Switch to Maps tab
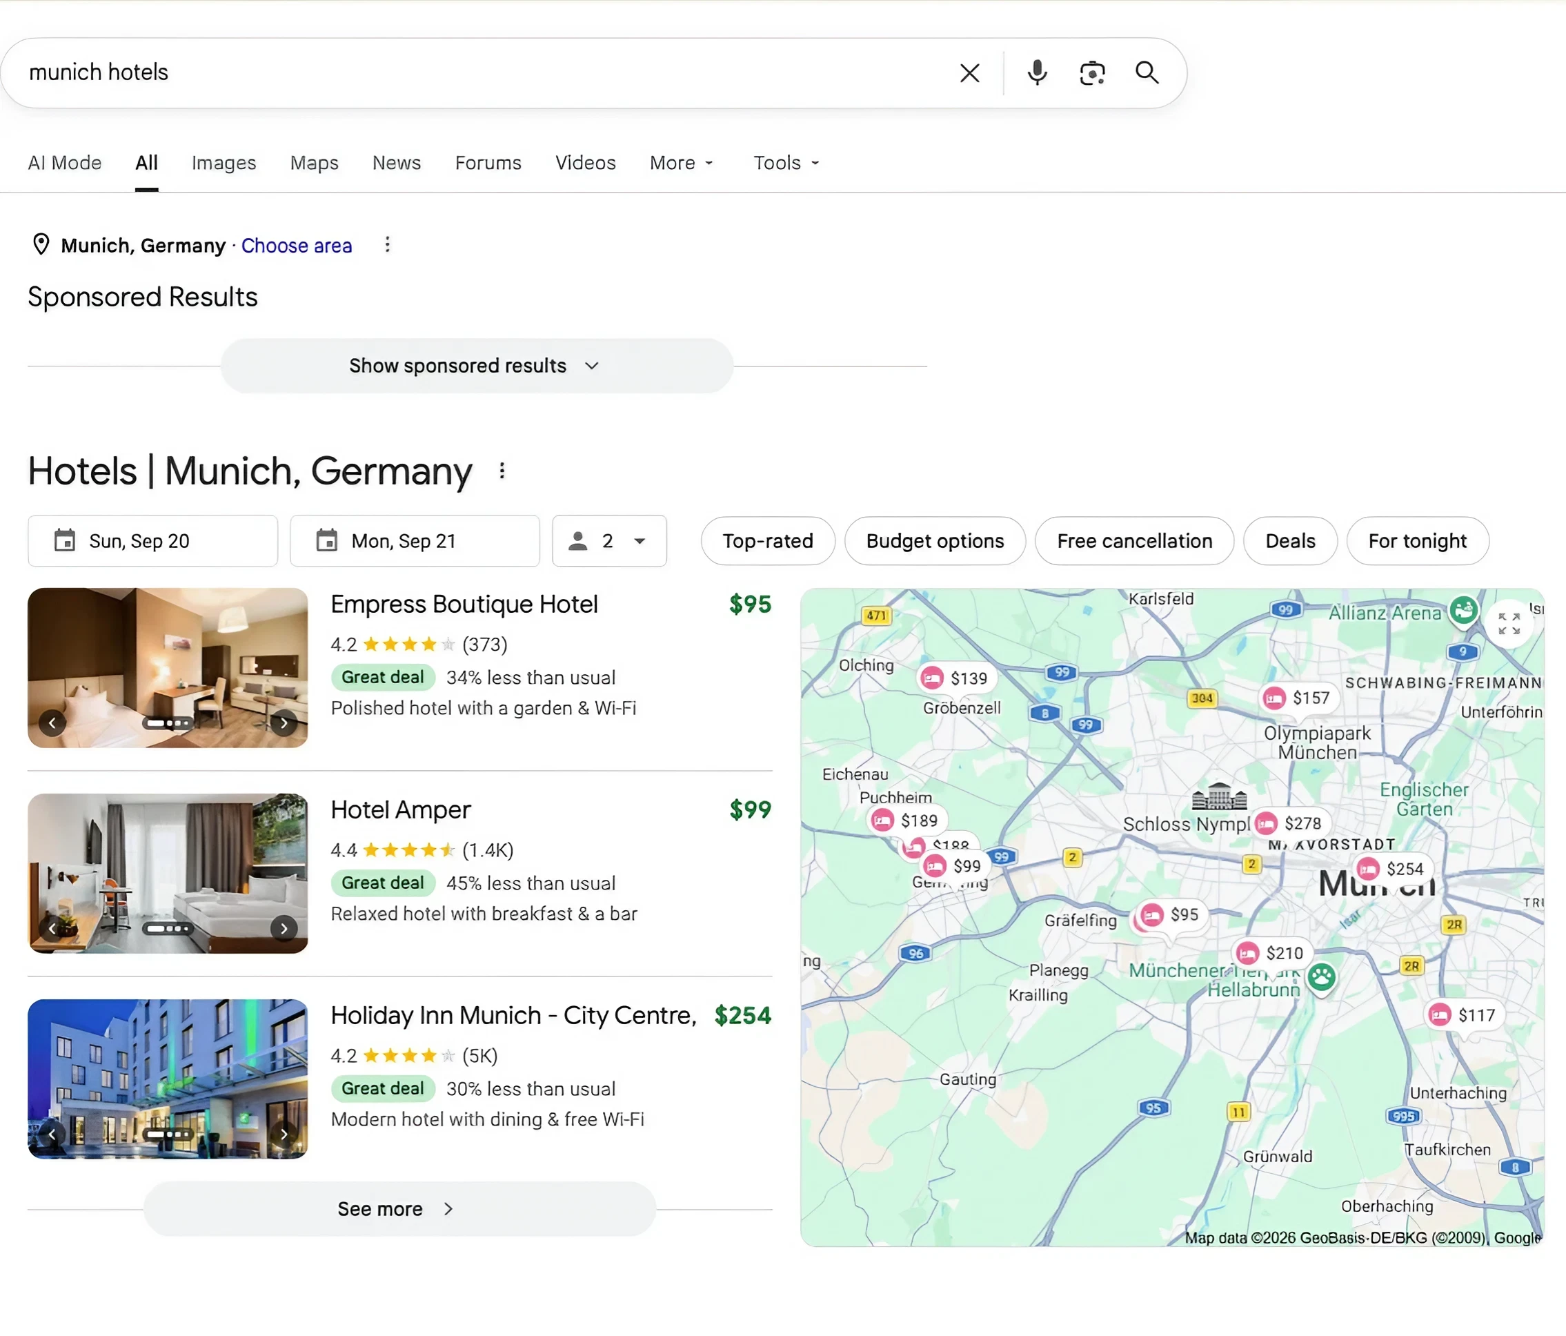 (315, 163)
